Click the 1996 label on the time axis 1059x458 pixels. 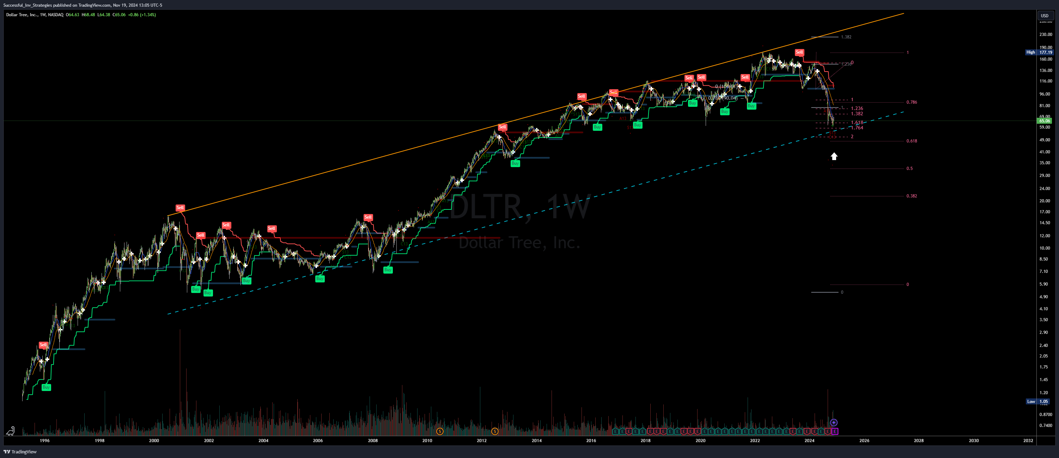(44, 440)
